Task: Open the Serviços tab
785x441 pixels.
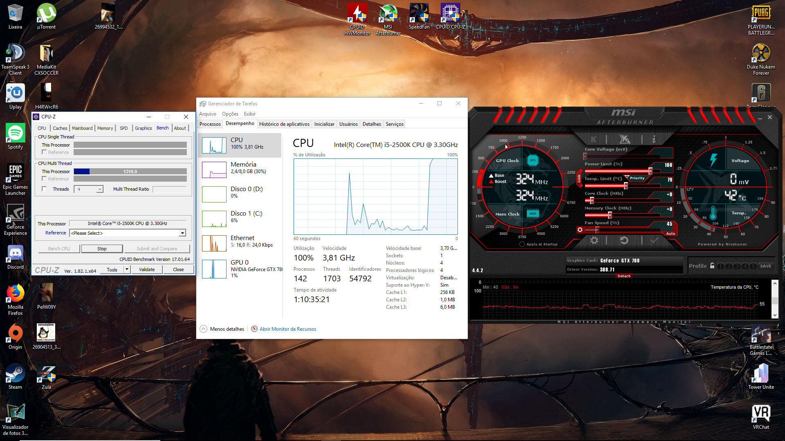Action: (x=395, y=124)
